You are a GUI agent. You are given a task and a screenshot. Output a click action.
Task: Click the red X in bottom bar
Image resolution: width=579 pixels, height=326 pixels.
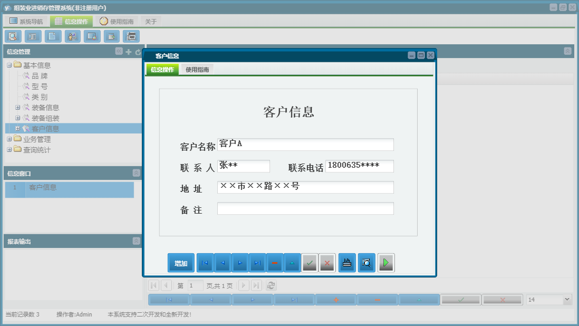click(503, 300)
